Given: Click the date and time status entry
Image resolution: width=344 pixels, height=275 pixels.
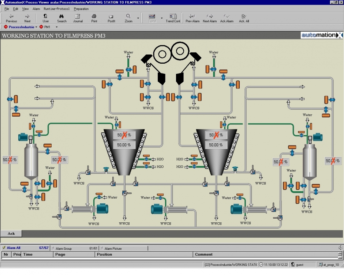Looking at the screenshot, I should click(x=274, y=265).
